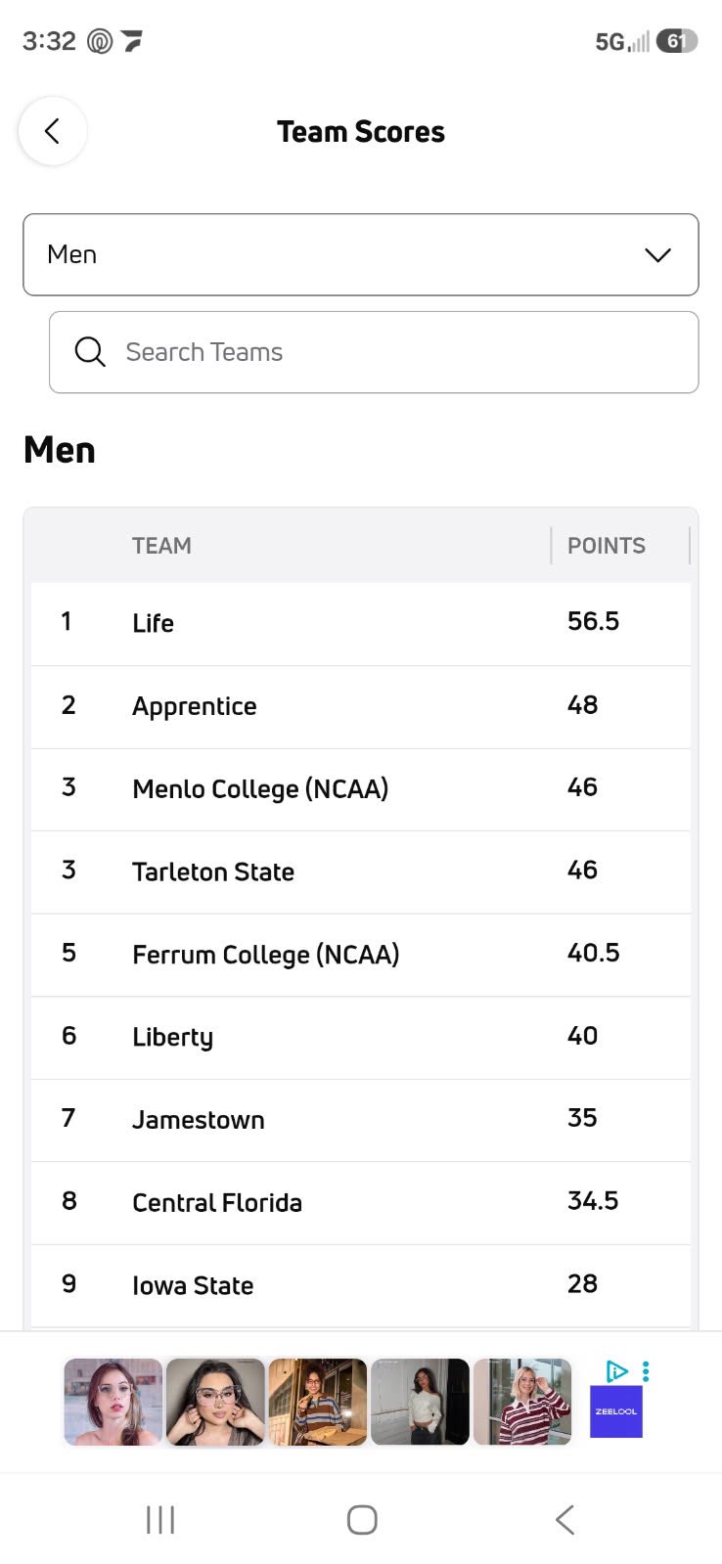Sort by the POINTS column header

click(x=607, y=546)
